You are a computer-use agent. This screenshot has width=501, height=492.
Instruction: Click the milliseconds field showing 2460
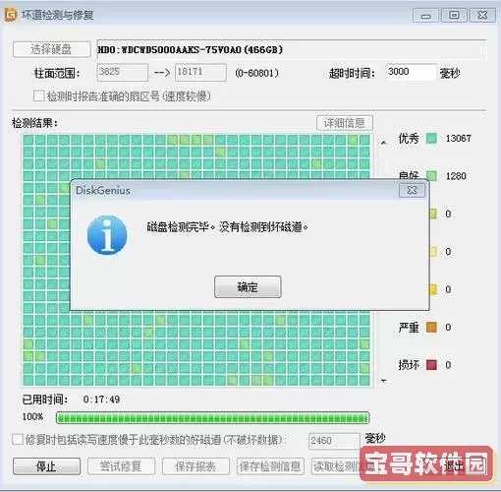pos(334,441)
